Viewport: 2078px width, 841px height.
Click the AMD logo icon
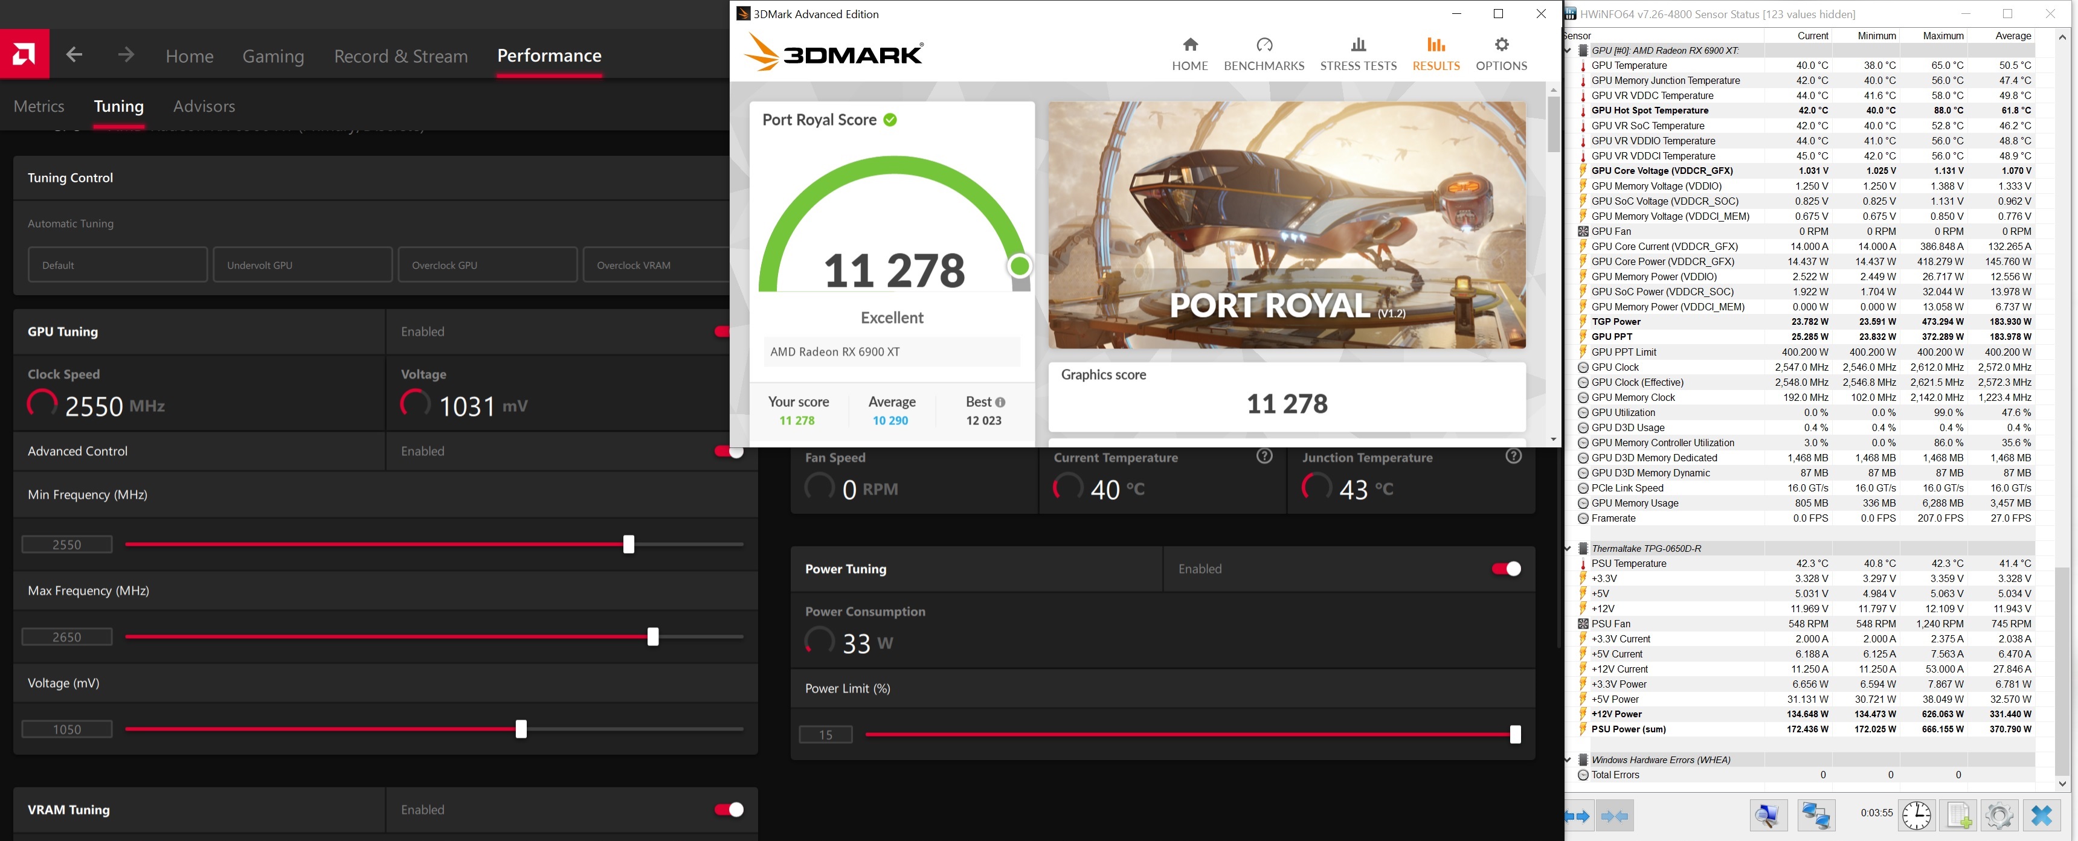24,54
